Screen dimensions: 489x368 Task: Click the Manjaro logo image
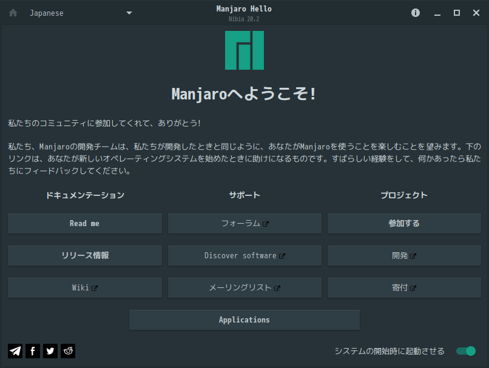pyautogui.click(x=244, y=50)
